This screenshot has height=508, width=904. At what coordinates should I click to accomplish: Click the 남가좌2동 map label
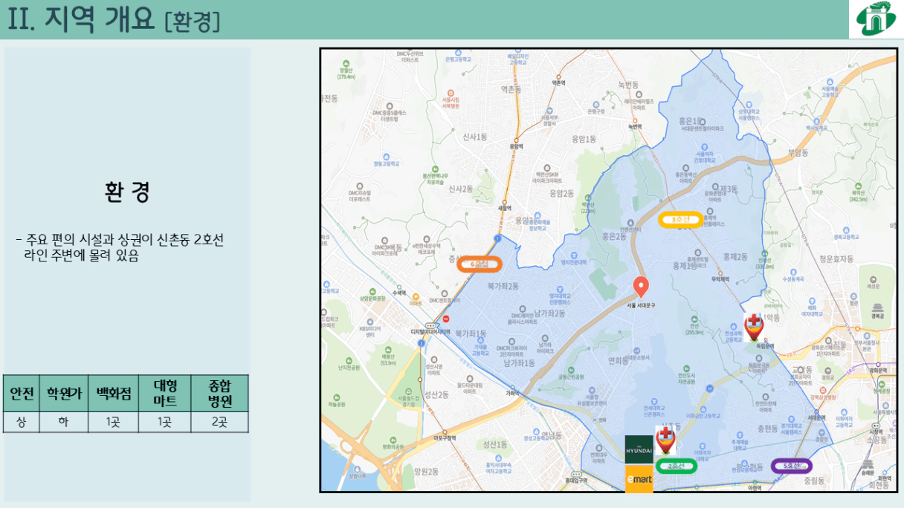click(x=549, y=313)
